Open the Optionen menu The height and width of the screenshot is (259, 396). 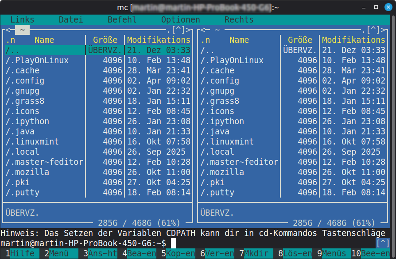(180, 20)
